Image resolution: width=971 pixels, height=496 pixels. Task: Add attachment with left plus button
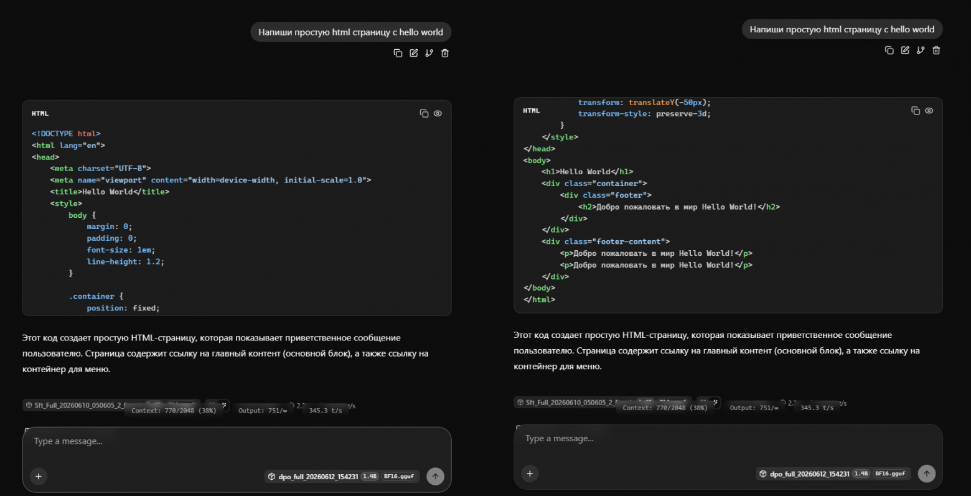coord(39,476)
